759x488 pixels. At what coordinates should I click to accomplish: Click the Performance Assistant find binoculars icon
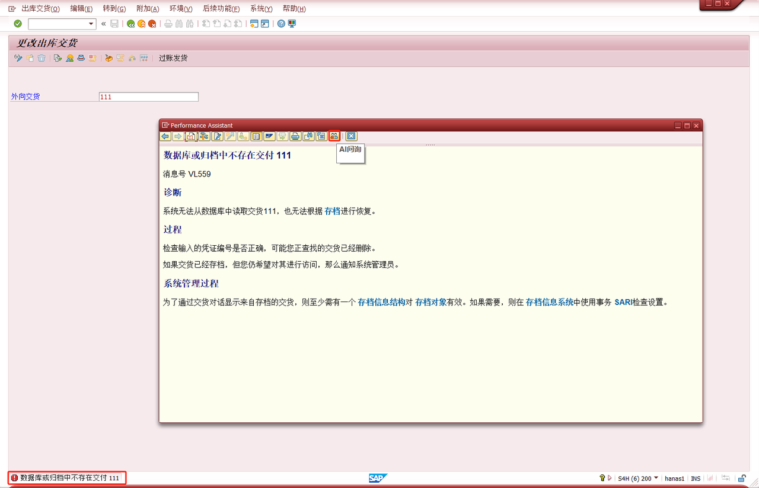point(308,136)
